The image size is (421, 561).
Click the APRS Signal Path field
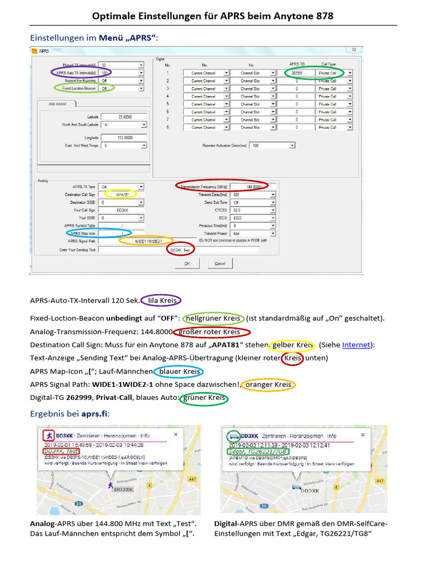coord(147,242)
